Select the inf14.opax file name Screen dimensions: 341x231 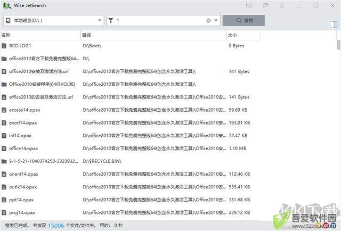tap(20, 136)
